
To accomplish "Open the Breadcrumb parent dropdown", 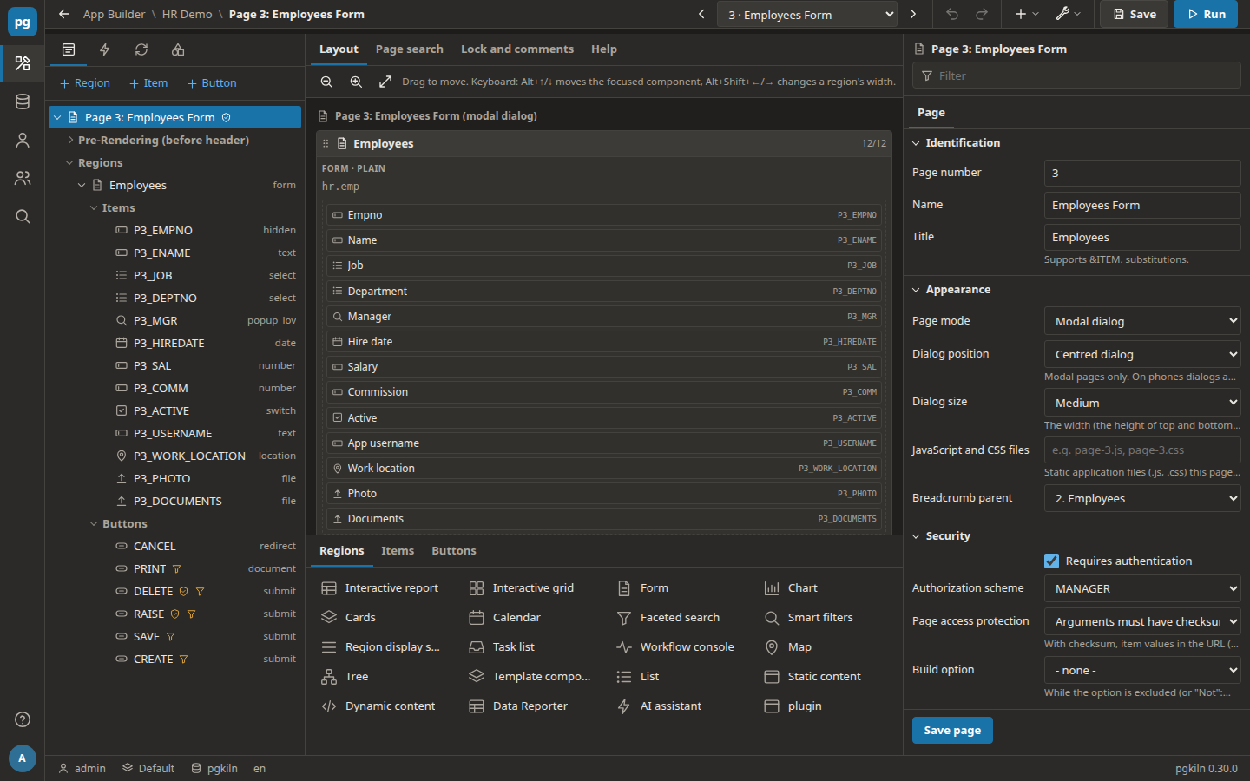I will 1142,498.
